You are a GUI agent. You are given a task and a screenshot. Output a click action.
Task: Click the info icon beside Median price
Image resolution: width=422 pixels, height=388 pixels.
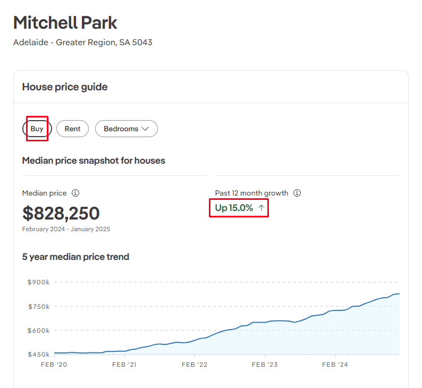click(75, 193)
